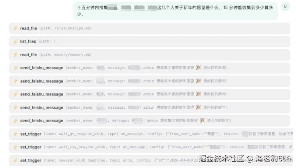Expand the read_file memory/memory.md call
Image resolution: width=296 pixels, height=168 pixels.
tap(150, 55)
